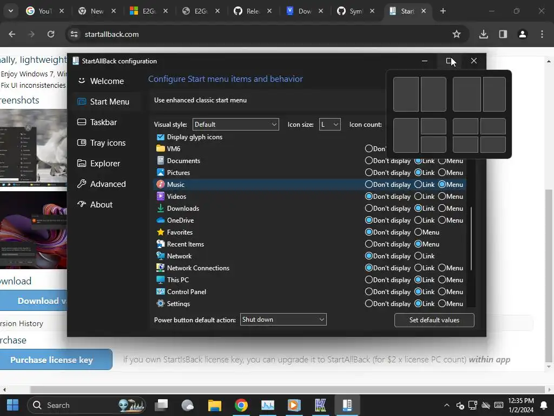This screenshot has width=554, height=416.
Task: Open Chrome three-dot menu
Action: [x=542, y=34]
